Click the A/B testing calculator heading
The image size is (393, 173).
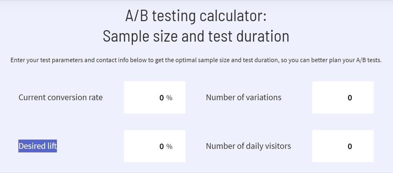pos(196,17)
